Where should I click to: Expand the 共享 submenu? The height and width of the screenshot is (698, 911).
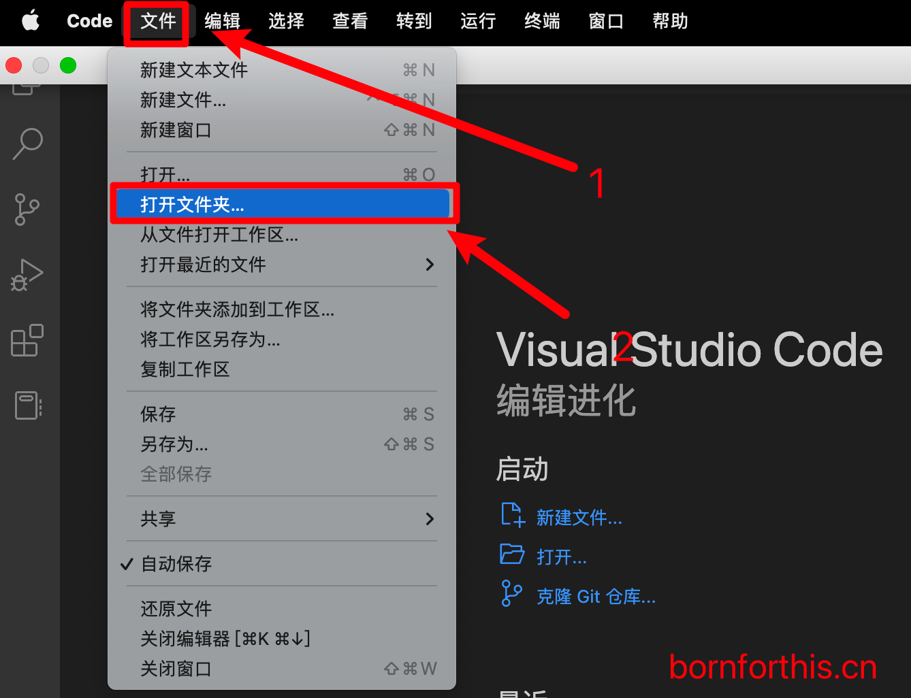coord(282,519)
